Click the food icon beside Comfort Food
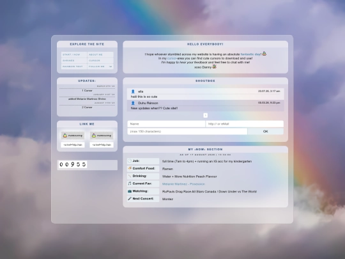Viewport: 345px width, 259px height. (x=130, y=168)
